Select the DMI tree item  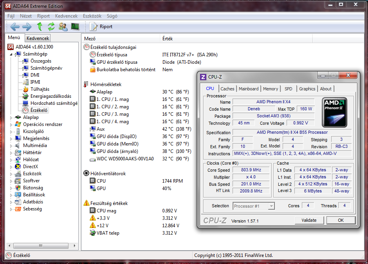click(x=35, y=75)
